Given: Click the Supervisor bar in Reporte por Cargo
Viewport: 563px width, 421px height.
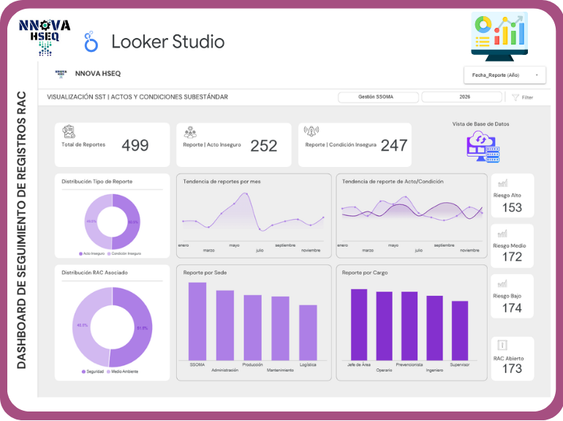Looking at the screenshot, I should (x=459, y=329).
